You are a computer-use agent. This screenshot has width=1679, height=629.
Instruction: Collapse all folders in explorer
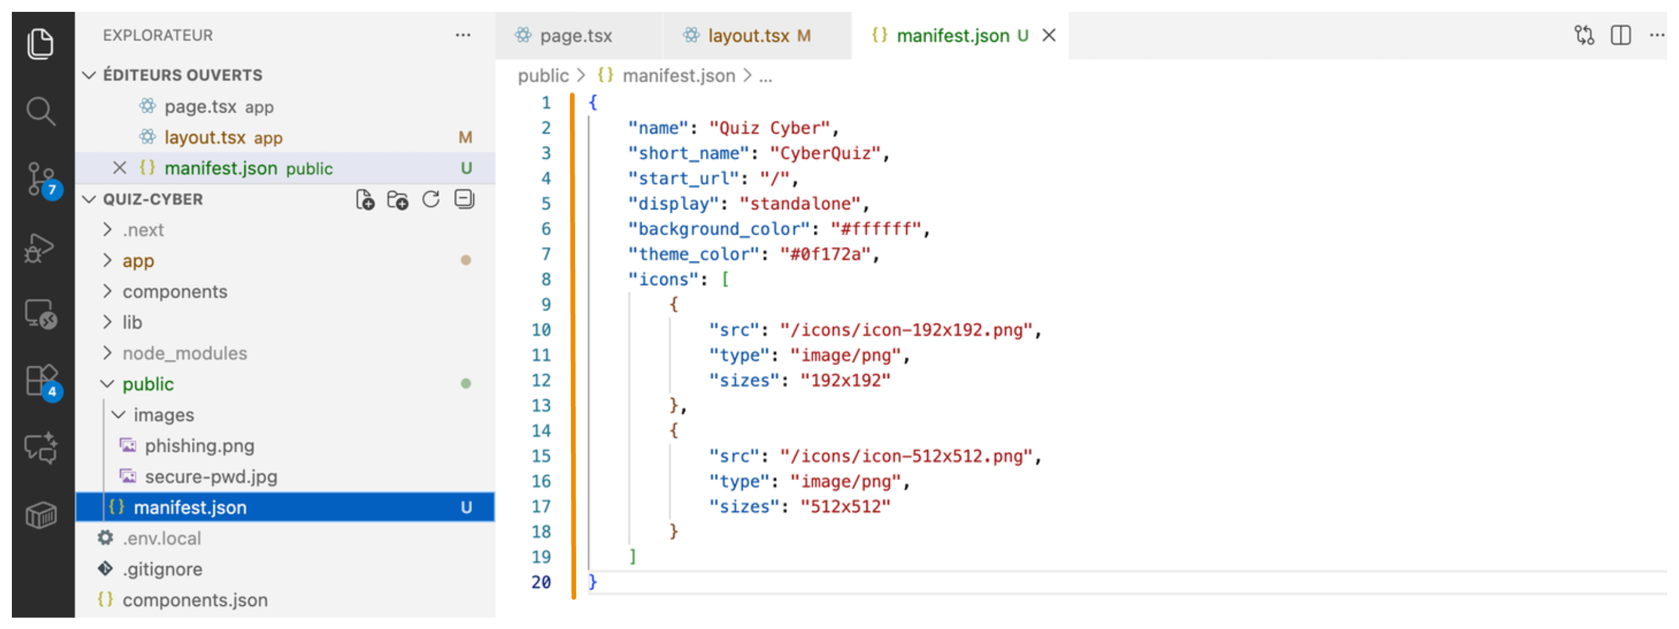(464, 199)
